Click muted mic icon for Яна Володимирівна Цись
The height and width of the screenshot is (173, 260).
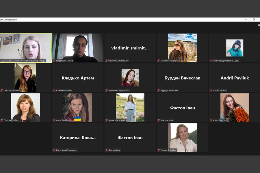pyautogui.click(x=211, y=61)
